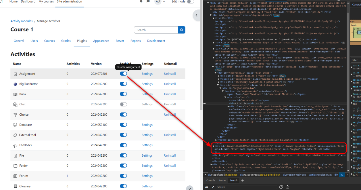Switch to the Appearance admin tab
Viewport: 361px width, 190px height.
101,41
